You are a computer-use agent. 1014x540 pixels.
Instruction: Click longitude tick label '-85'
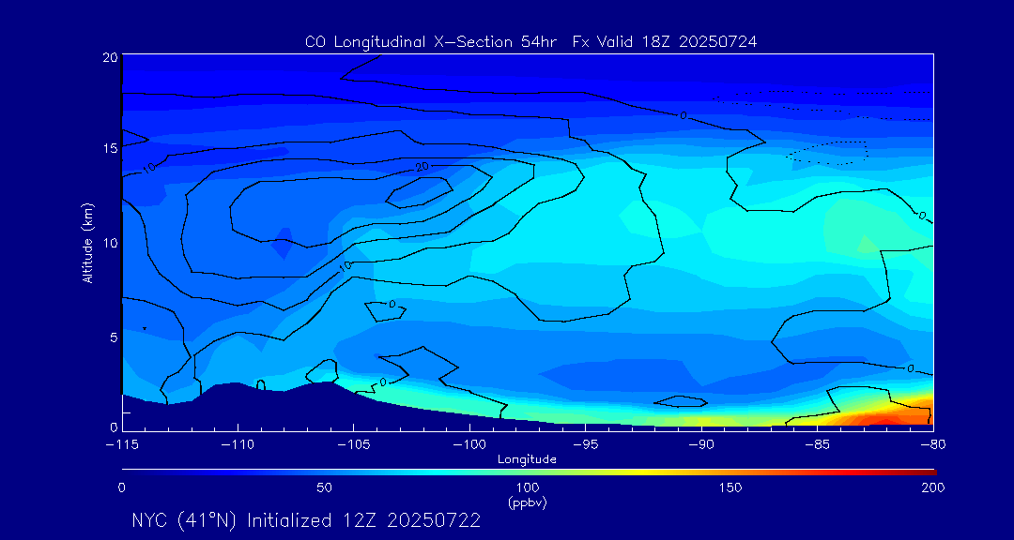[818, 445]
